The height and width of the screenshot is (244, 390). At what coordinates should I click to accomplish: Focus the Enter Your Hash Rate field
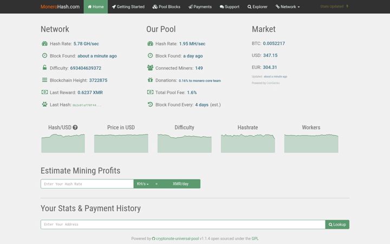click(x=87, y=184)
